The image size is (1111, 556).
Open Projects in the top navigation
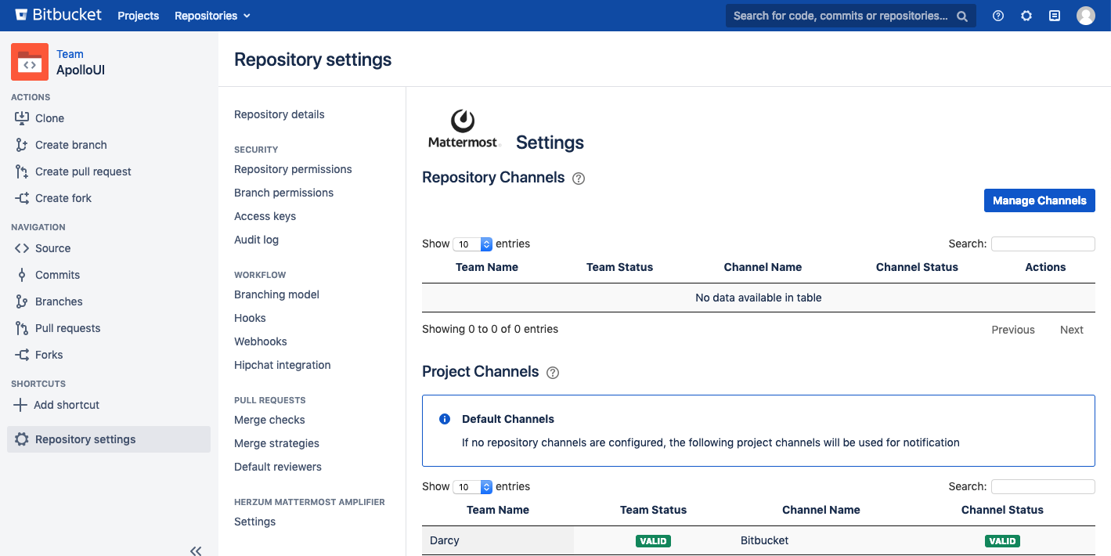pyautogui.click(x=138, y=16)
